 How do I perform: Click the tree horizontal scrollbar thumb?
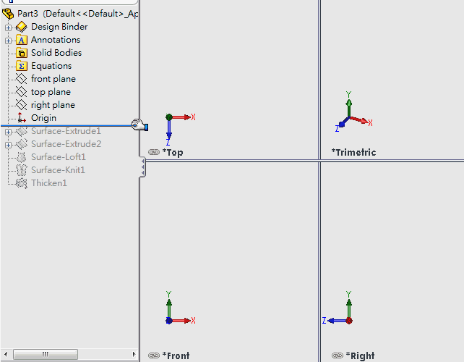point(46,354)
